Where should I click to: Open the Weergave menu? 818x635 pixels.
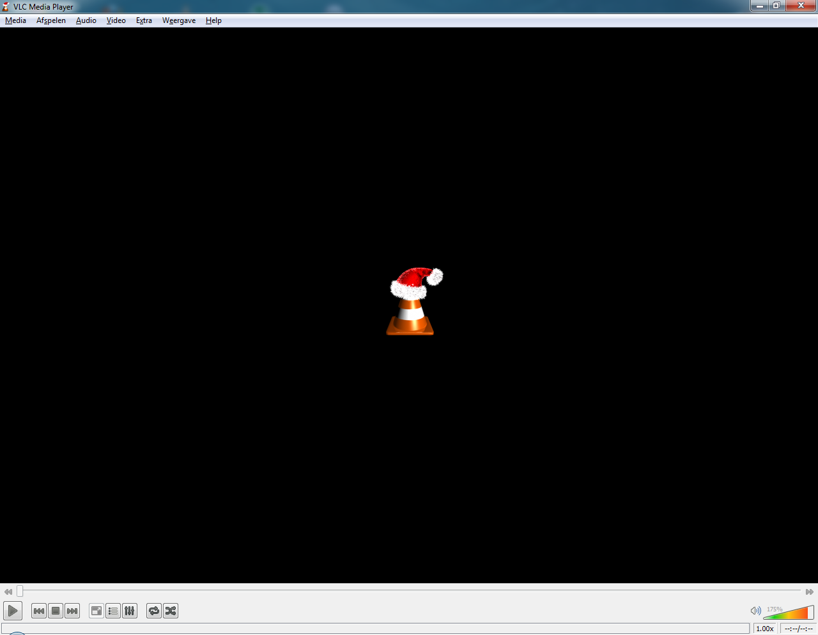coord(179,20)
